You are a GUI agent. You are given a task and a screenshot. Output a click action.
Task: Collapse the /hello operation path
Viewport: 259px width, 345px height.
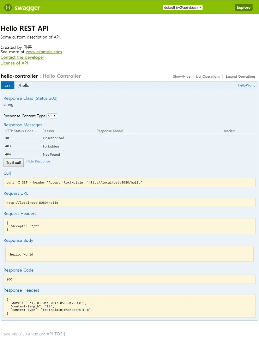click(24, 85)
